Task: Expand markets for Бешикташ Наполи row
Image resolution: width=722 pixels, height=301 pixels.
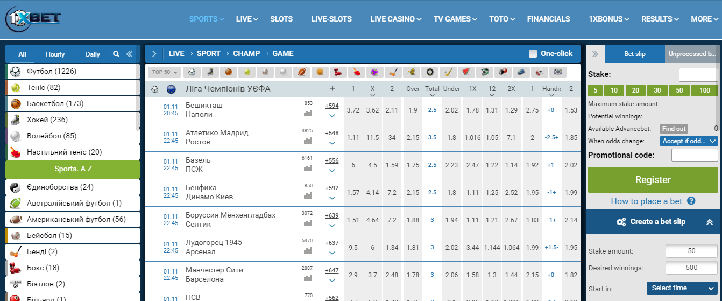Action: click(x=332, y=115)
